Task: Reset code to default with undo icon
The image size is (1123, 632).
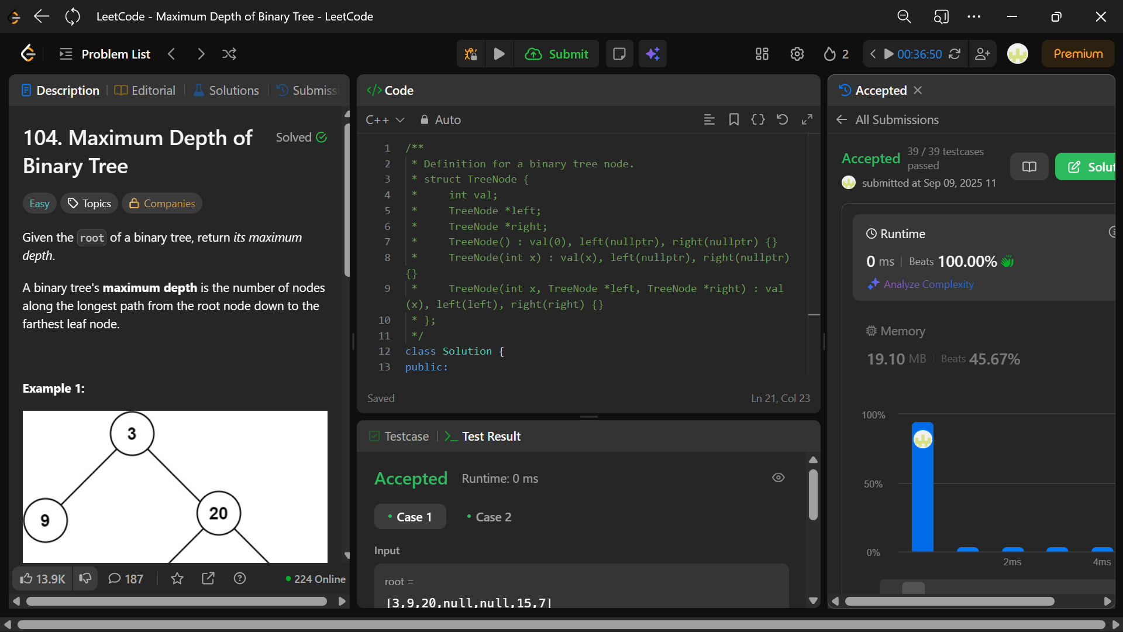Action: (782, 119)
